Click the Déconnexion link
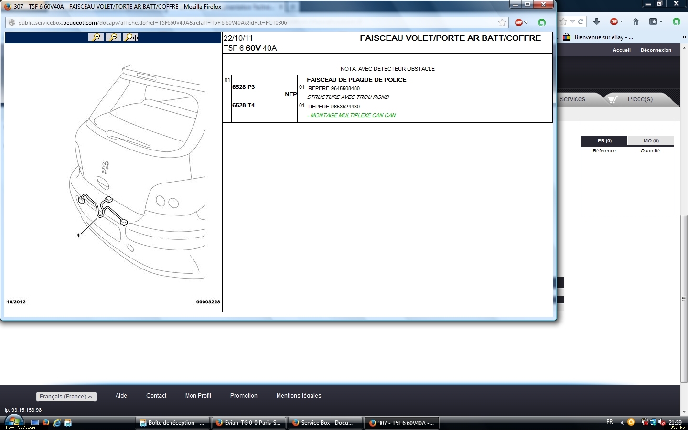Image resolution: width=688 pixels, height=430 pixels. [x=656, y=50]
